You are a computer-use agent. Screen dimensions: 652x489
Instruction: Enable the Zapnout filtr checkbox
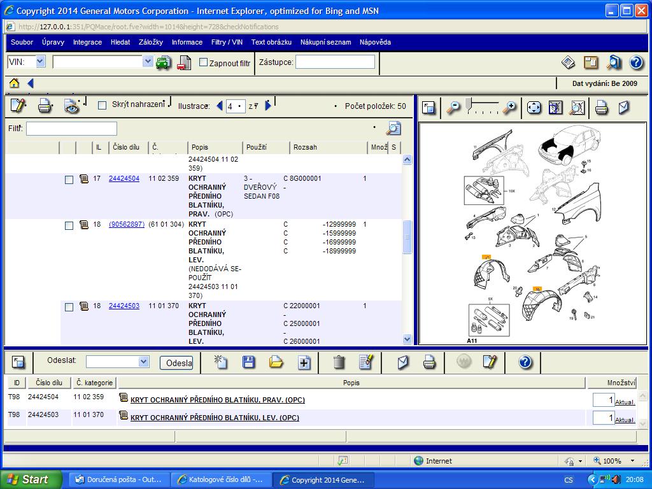(204, 62)
